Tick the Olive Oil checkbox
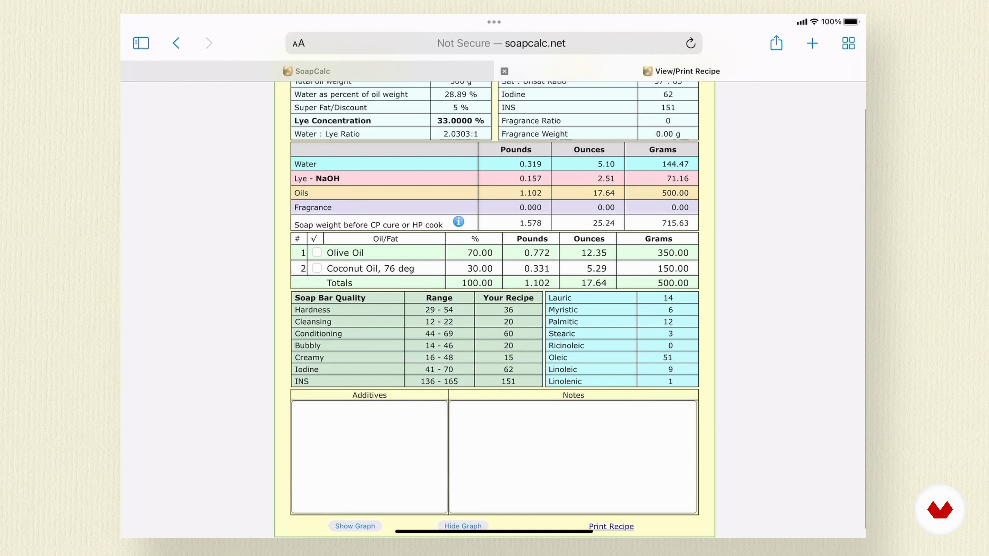989x556 pixels. click(x=317, y=252)
